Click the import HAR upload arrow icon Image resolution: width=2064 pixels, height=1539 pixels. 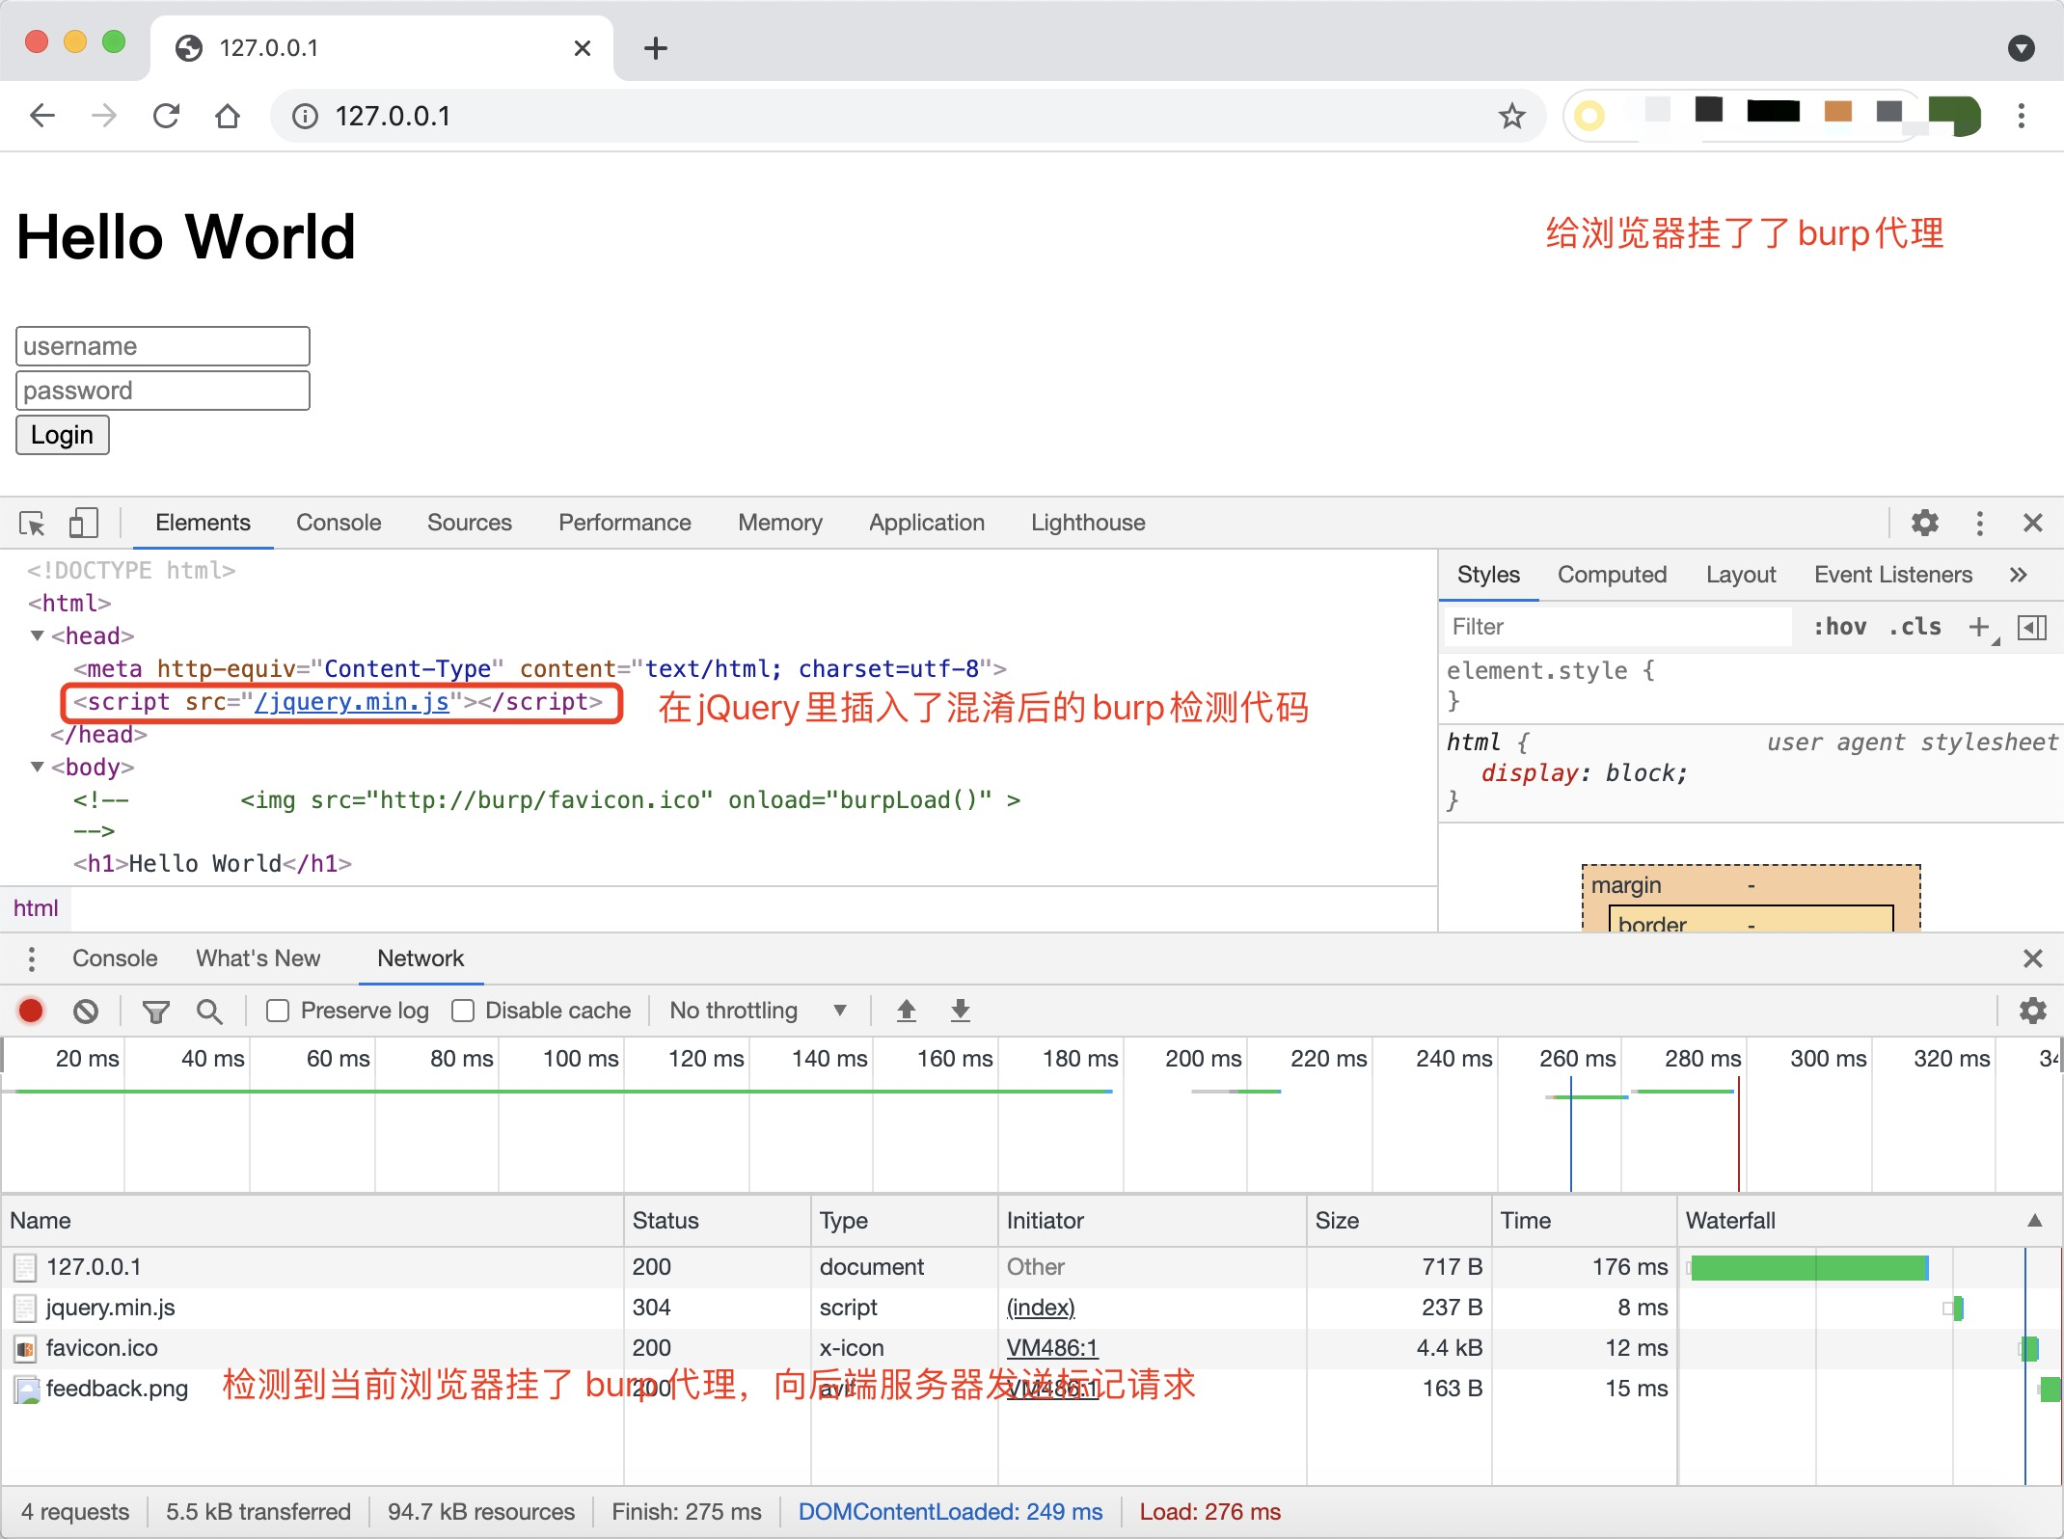point(906,1011)
